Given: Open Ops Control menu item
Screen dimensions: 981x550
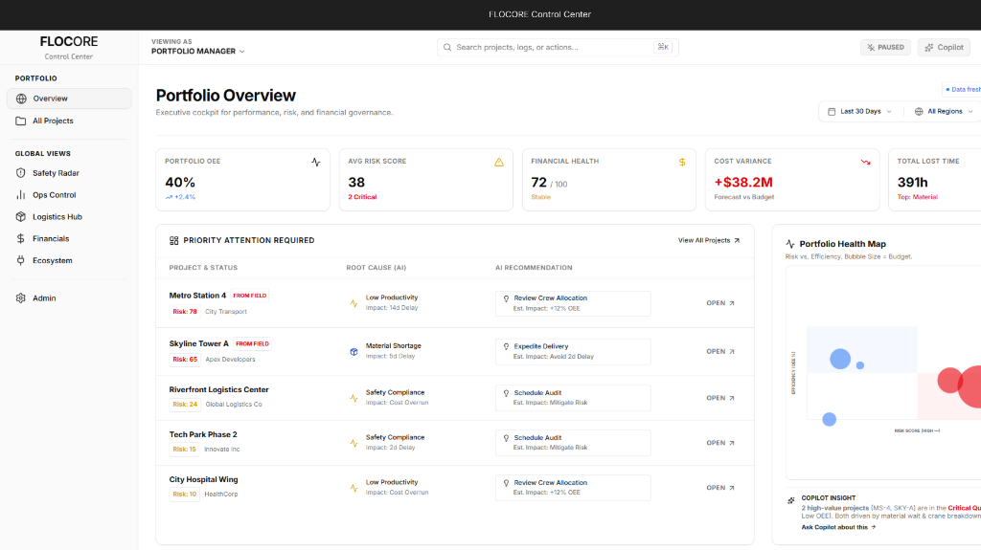Looking at the screenshot, I should point(69,195).
